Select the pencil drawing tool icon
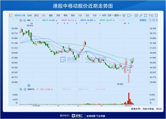The height and width of the screenshot is (119, 166). pos(141,16)
